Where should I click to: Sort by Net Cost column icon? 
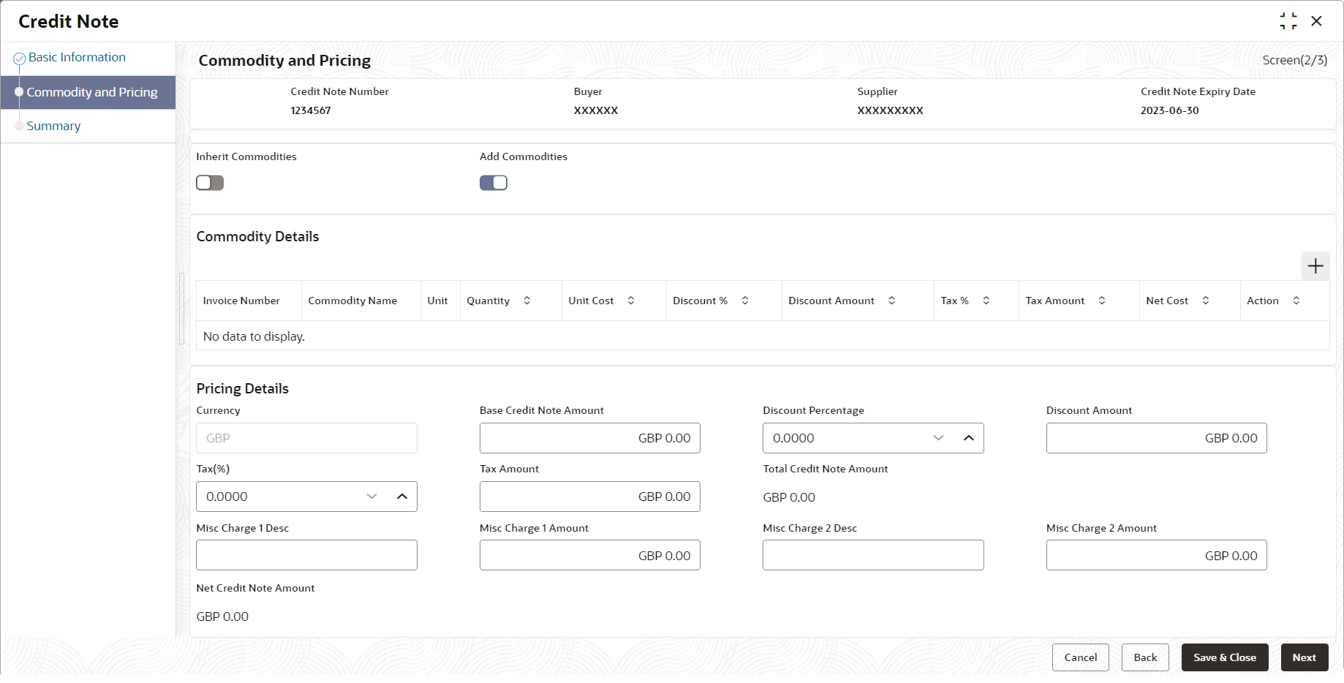(1205, 301)
